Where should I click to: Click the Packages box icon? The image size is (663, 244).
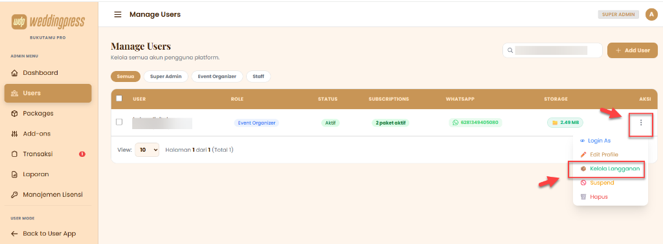click(x=14, y=114)
